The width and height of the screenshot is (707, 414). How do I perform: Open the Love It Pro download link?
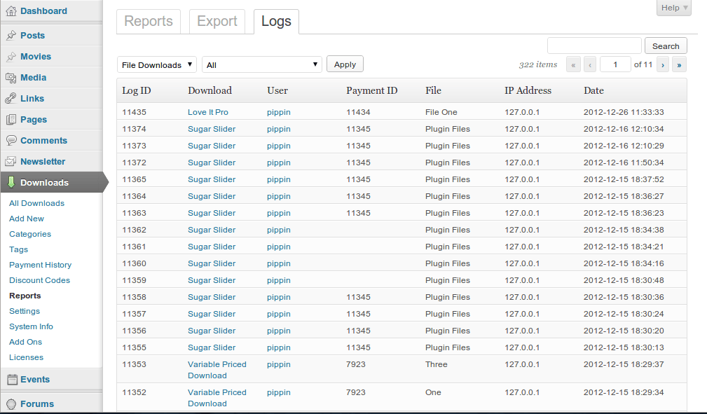(x=208, y=112)
